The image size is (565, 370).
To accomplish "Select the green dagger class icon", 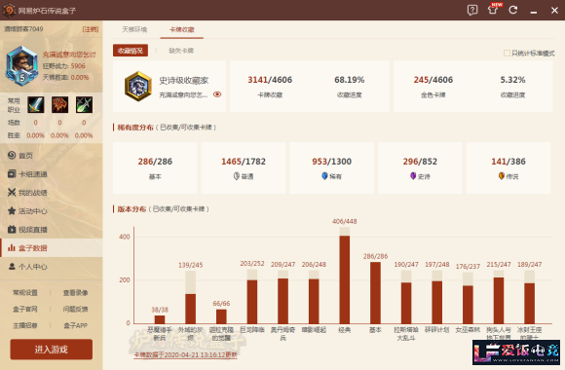I will [x=84, y=105].
